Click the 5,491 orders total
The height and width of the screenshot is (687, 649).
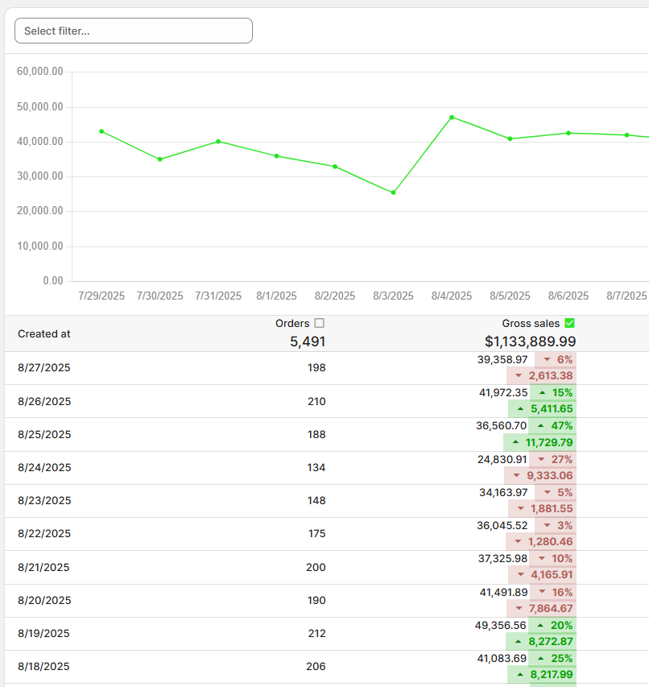308,341
